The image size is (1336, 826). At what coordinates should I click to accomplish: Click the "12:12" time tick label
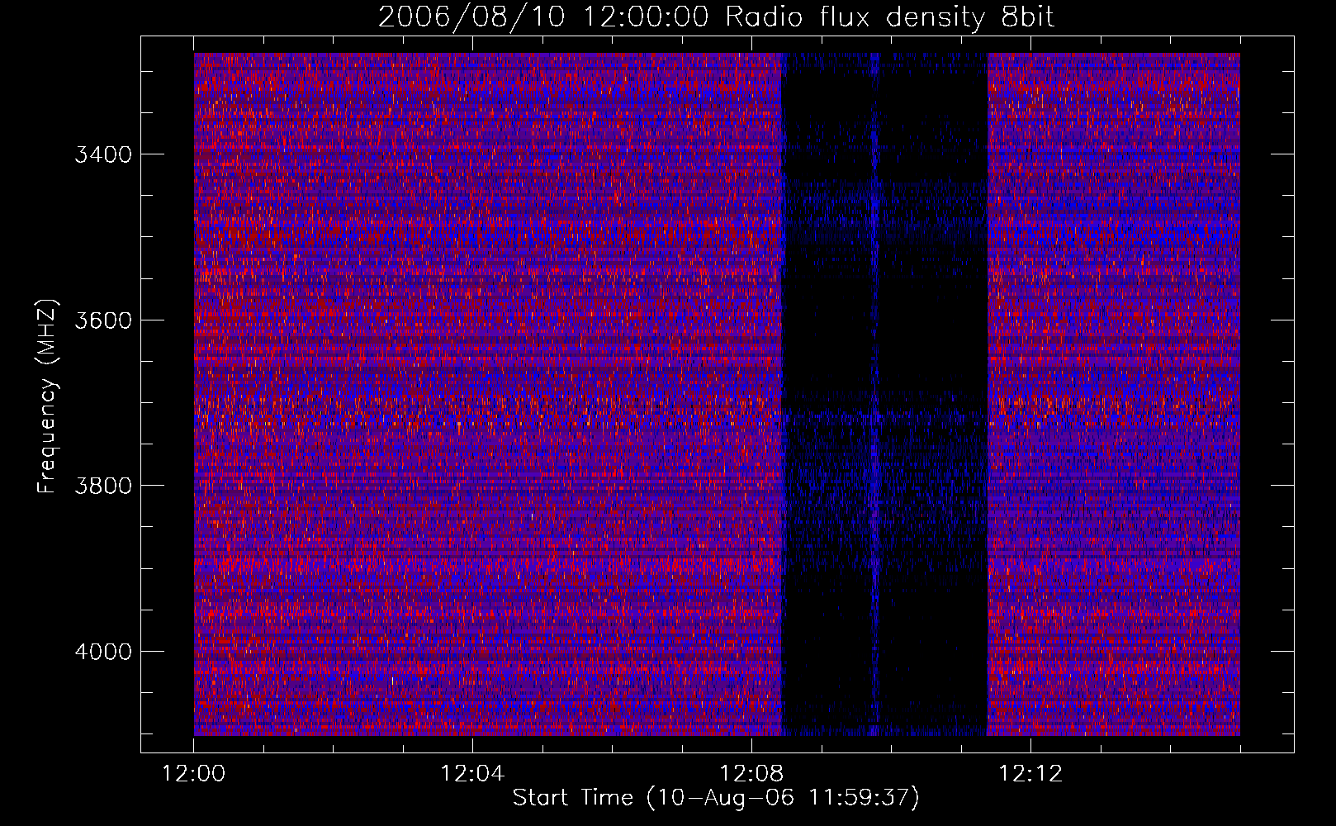point(1030,774)
